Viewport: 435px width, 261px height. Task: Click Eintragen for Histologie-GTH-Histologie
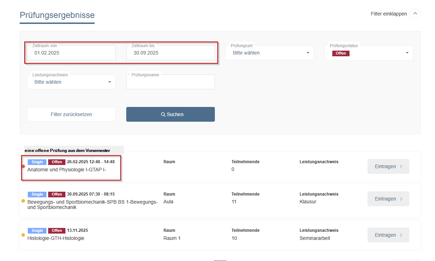point(388,235)
